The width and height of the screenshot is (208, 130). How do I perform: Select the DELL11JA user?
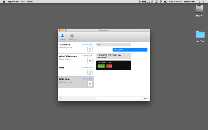click(x=76, y=82)
